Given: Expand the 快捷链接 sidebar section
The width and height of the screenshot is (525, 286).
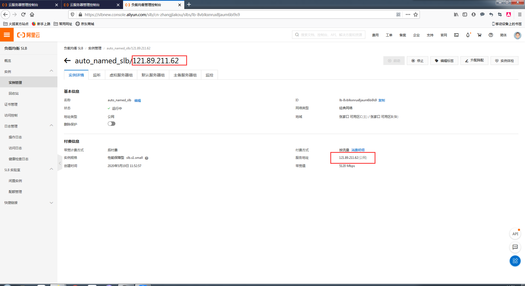Looking at the screenshot, I should [51, 203].
